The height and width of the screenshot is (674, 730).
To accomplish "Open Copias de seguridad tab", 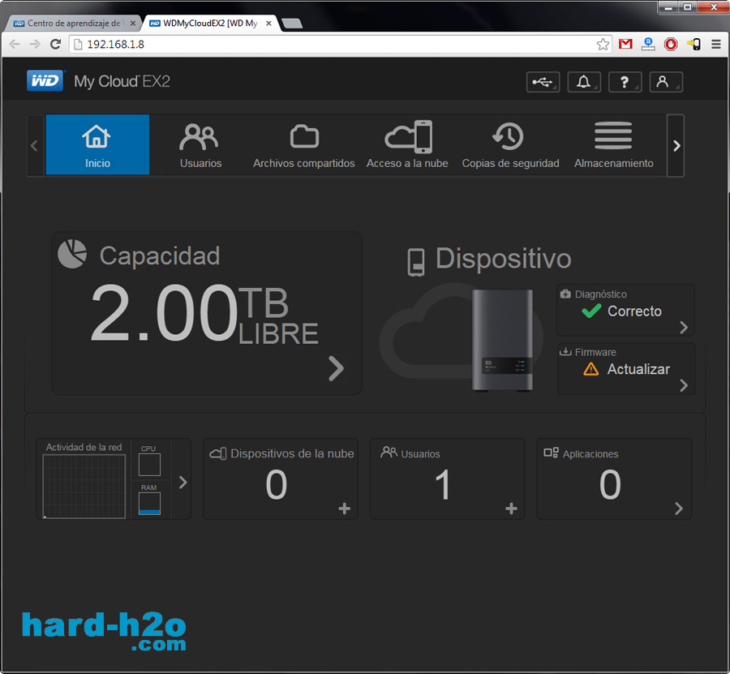I will point(510,144).
